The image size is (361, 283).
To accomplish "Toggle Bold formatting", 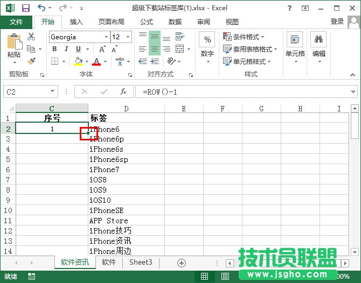I will coord(54,49).
